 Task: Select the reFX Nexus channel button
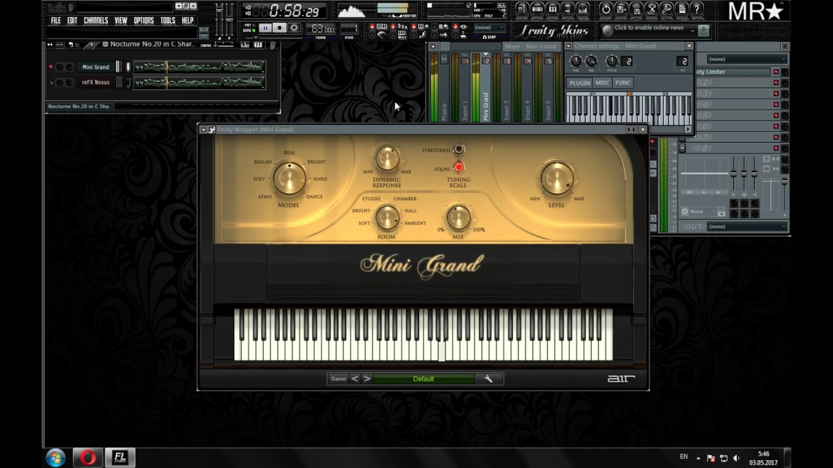96,83
